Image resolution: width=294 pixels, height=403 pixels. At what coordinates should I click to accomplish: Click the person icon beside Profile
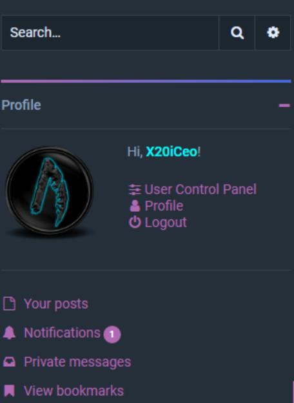pyautogui.click(x=135, y=206)
